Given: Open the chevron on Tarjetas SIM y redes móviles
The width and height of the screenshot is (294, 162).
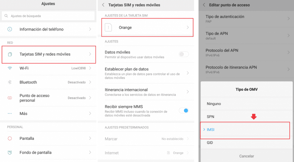Looking at the screenshot, I should tap(90, 54).
